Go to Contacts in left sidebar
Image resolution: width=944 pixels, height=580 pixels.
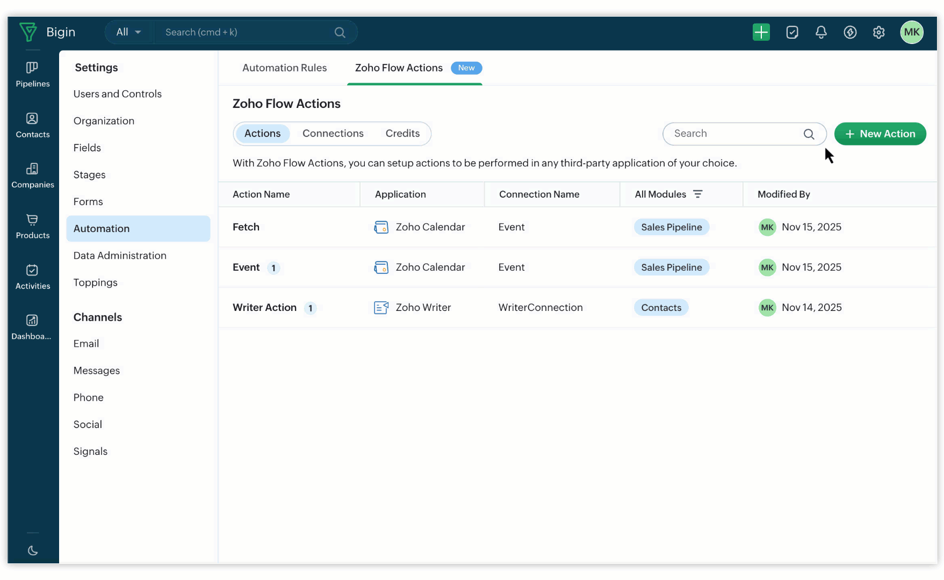coord(32,125)
